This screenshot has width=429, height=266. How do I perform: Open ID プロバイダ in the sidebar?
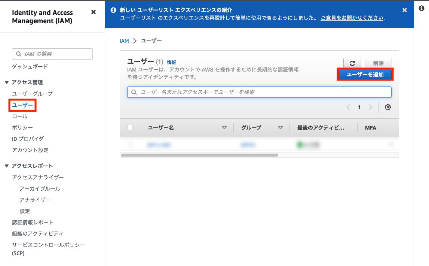[x=28, y=139]
